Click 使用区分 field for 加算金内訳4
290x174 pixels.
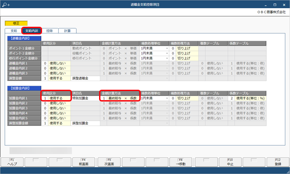[56, 113]
